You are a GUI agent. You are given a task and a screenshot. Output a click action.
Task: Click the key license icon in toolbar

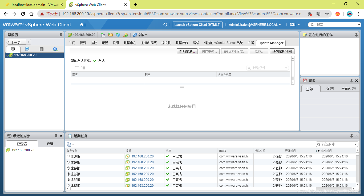[x=126, y=35]
